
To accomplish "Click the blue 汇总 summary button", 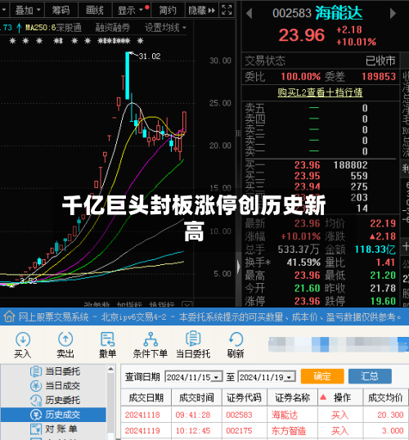I will pos(370,376).
